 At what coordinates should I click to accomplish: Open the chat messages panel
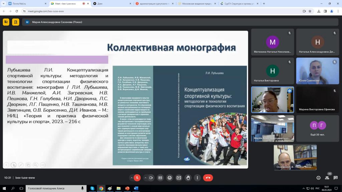pyautogui.click(x=336, y=178)
